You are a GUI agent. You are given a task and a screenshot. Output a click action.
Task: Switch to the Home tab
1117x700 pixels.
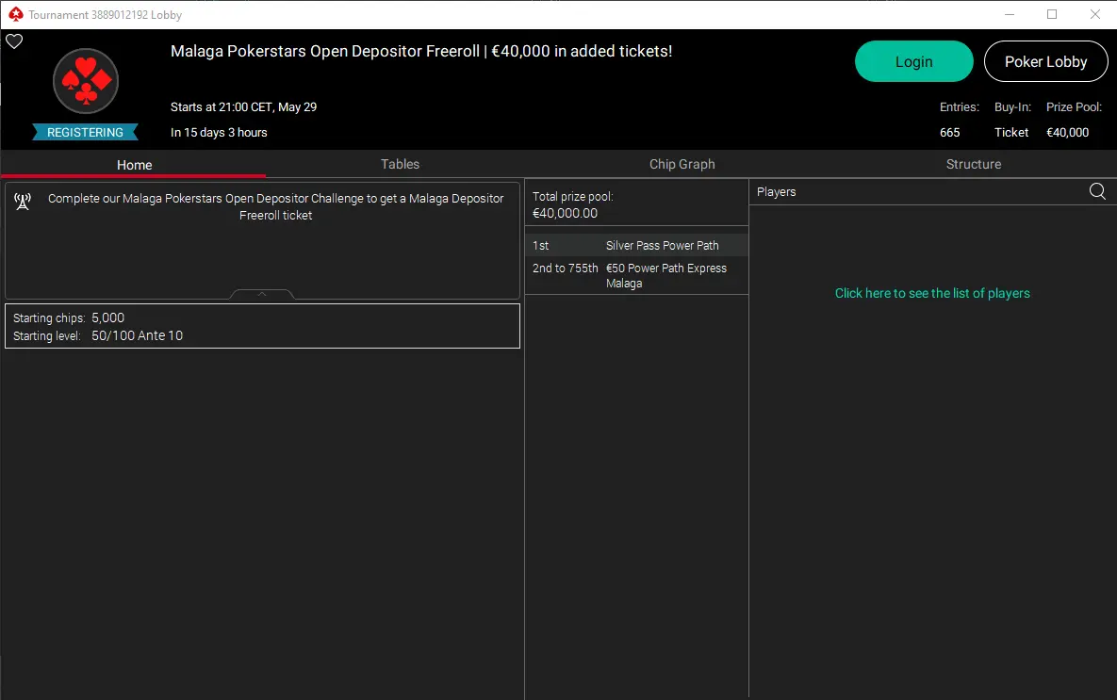(134, 165)
